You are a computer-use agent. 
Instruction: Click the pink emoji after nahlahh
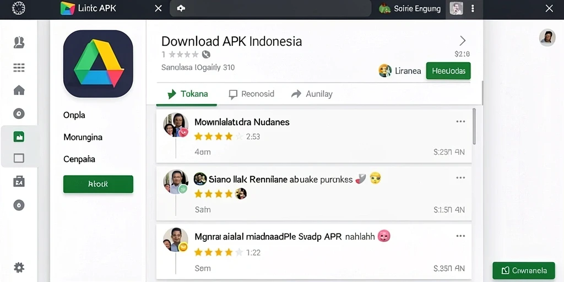pyautogui.click(x=384, y=236)
